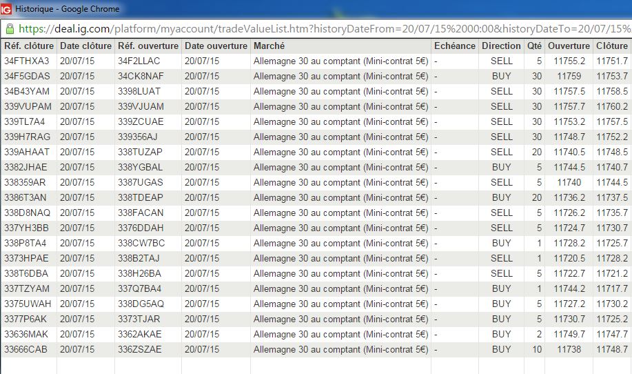The image size is (632, 374).
Task: Click opening price 11755.2
Action: click(x=569, y=61)
